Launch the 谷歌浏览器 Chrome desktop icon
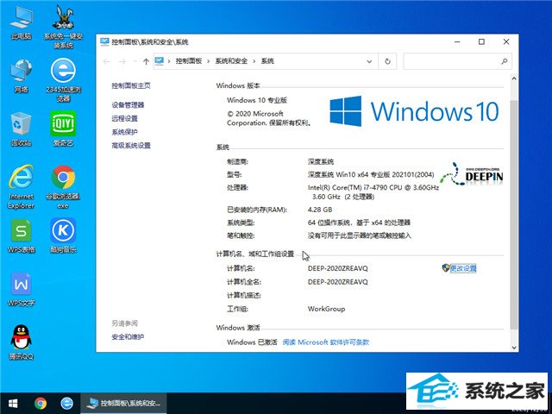This screenshot has width=552, height=414. 63,187
